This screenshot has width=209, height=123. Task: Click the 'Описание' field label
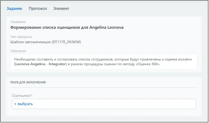coord(18,51)
